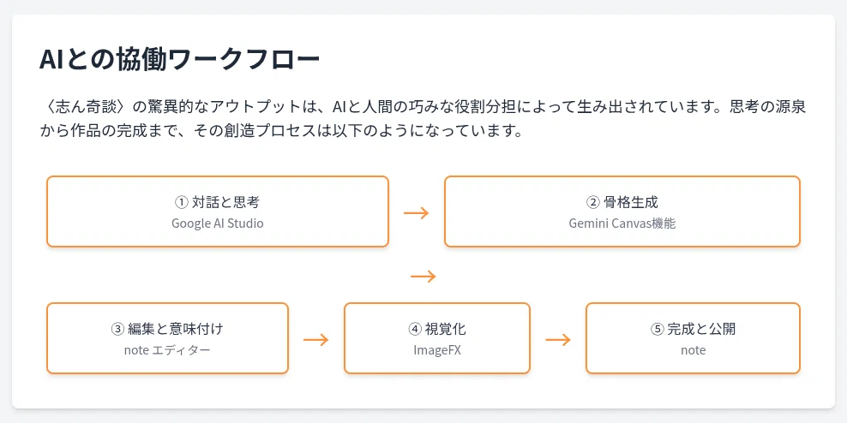Screen dimensions: 847x423
Task: Click the ImageFX label
Action: (437, 350)
